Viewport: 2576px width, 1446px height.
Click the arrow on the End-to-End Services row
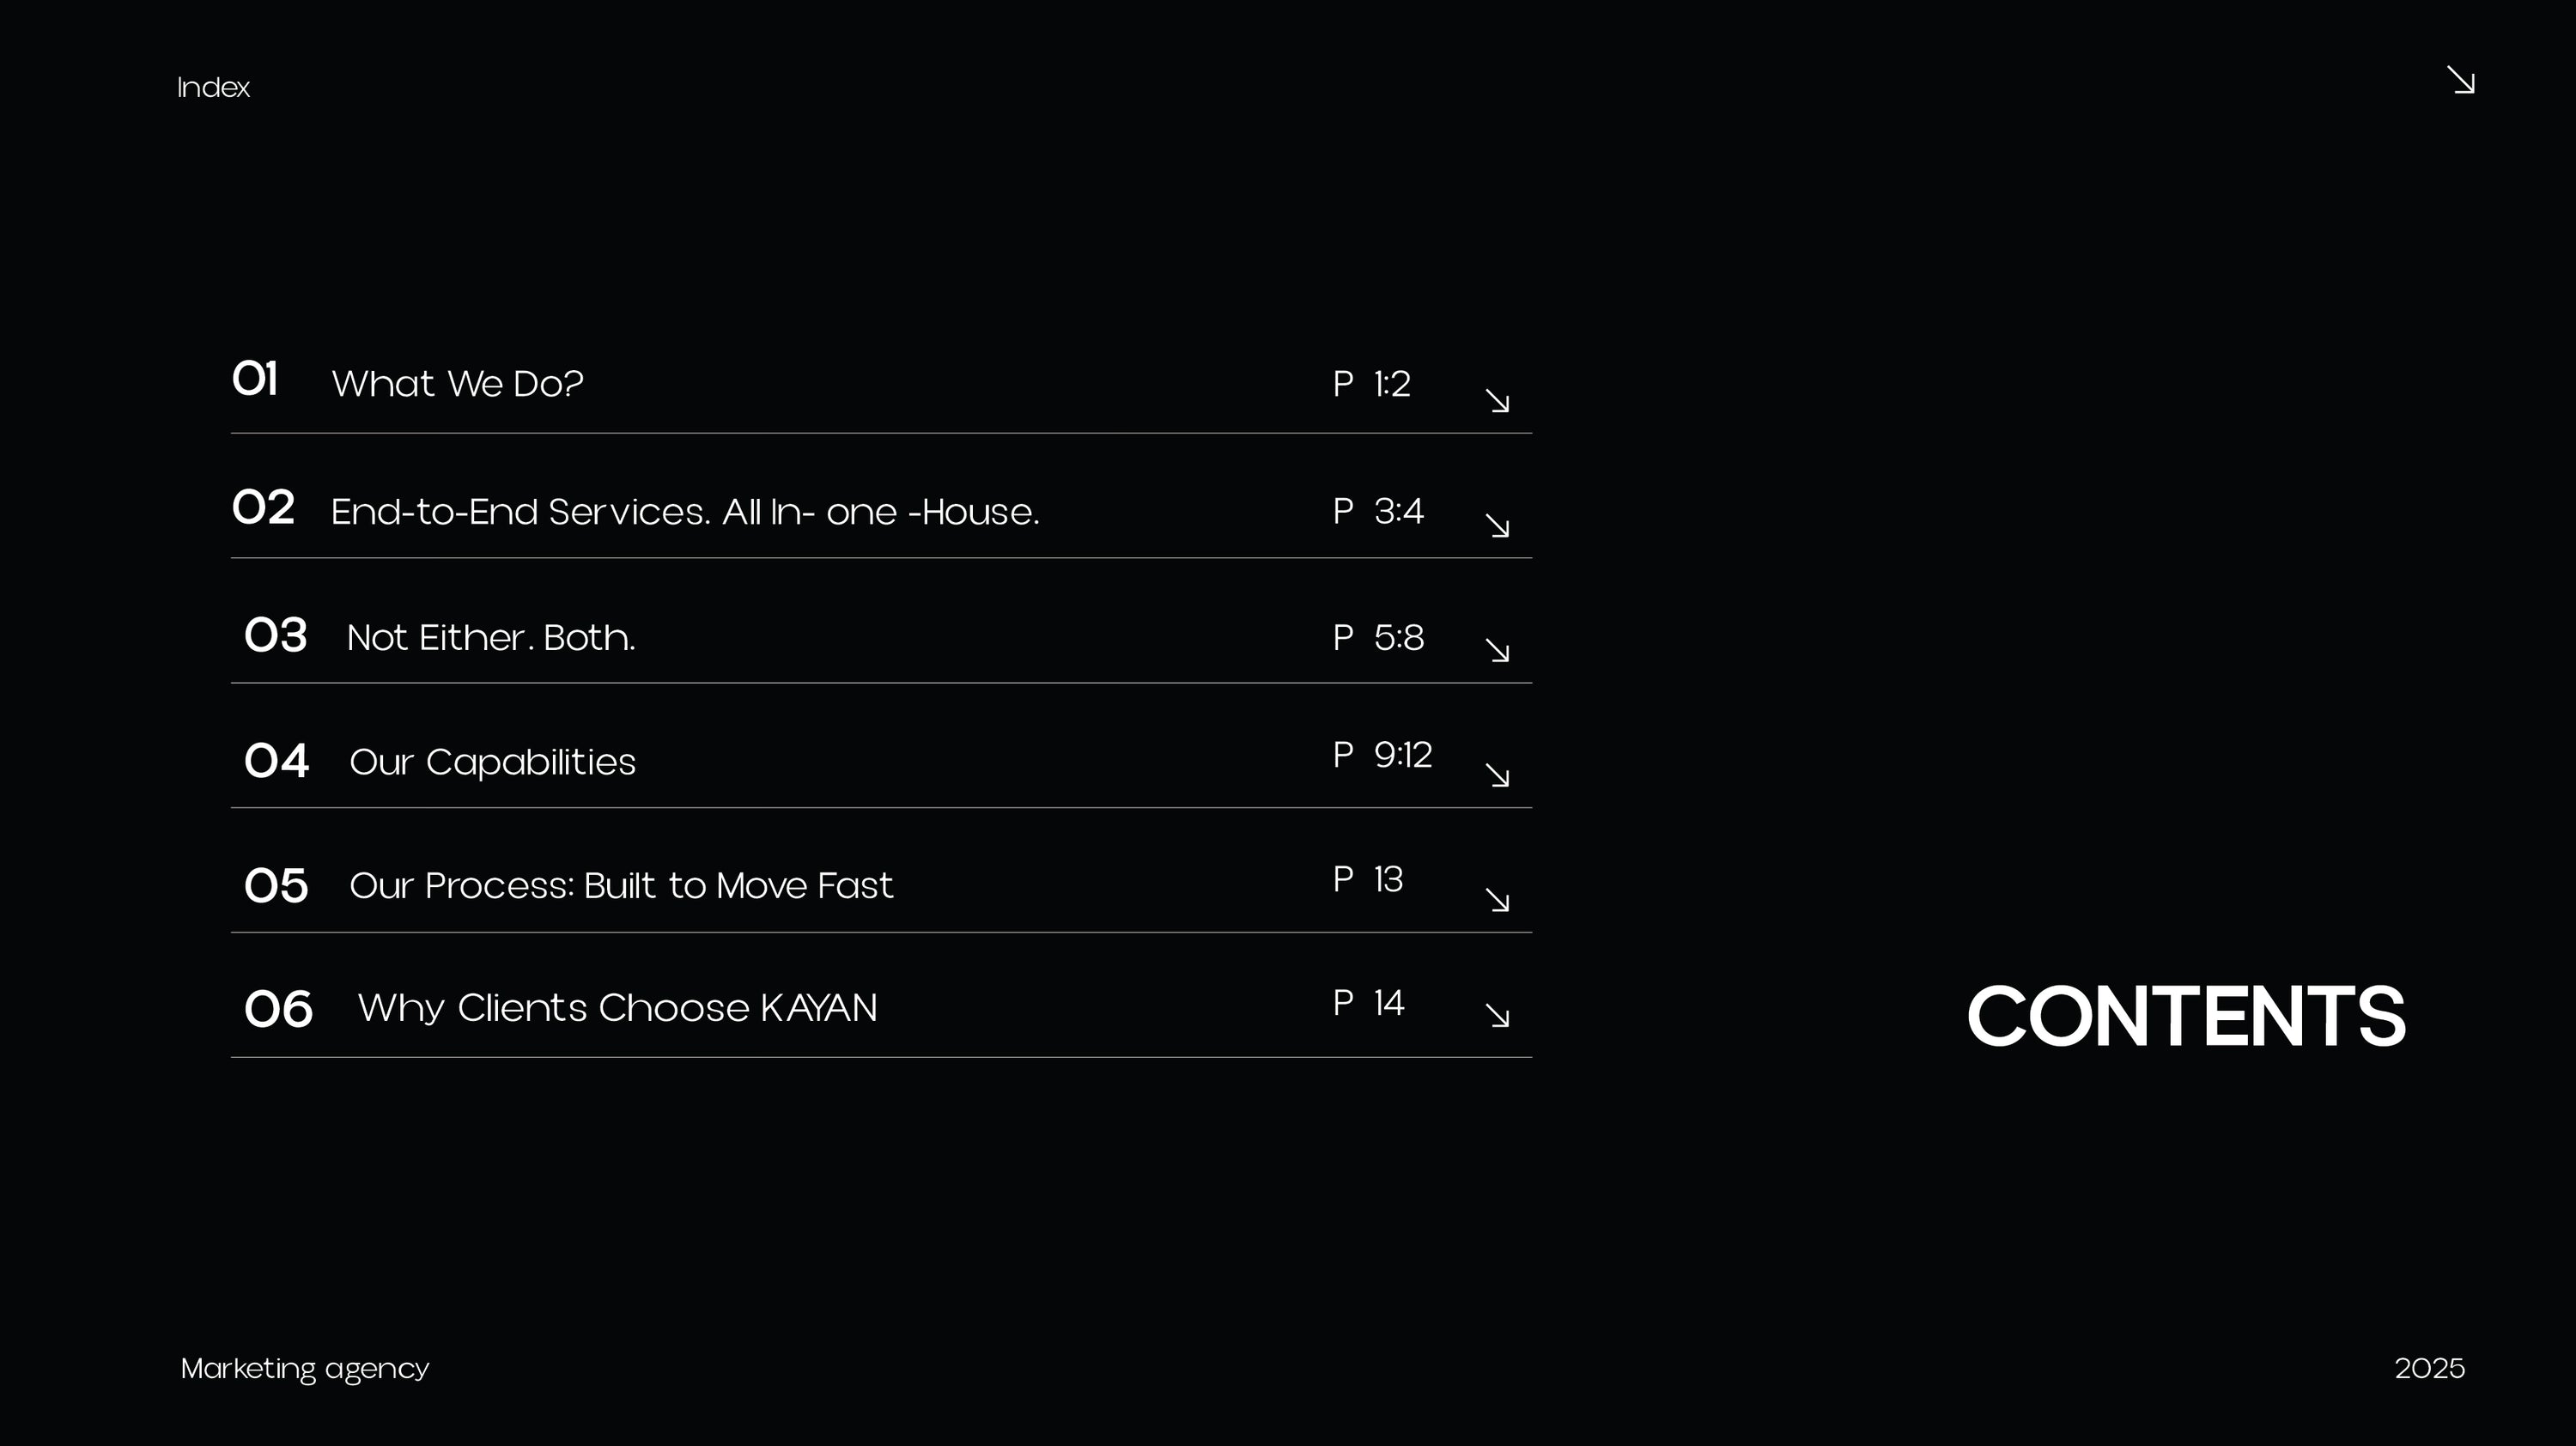1497,526
